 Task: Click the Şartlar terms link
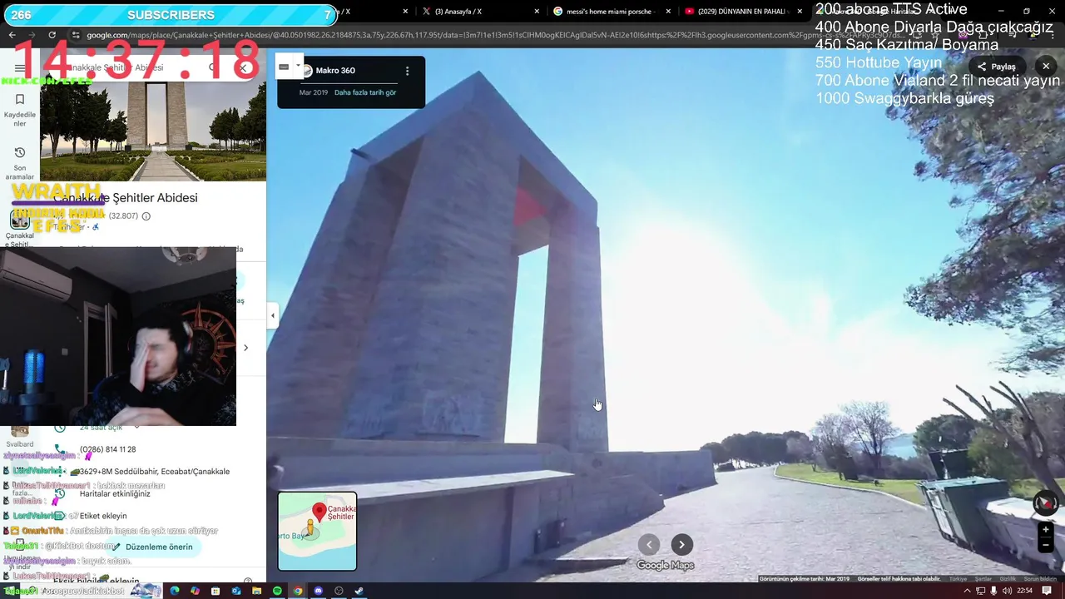[983, 579]
